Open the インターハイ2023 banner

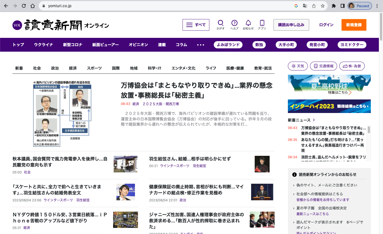click(329, 106)
